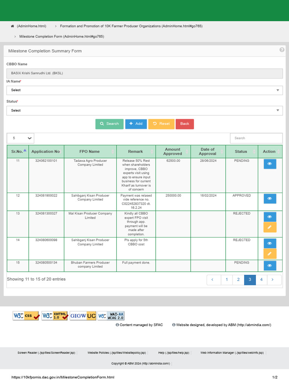
Task: Click the W3C XHTML 1.0 badge
Action: (55, 316)
